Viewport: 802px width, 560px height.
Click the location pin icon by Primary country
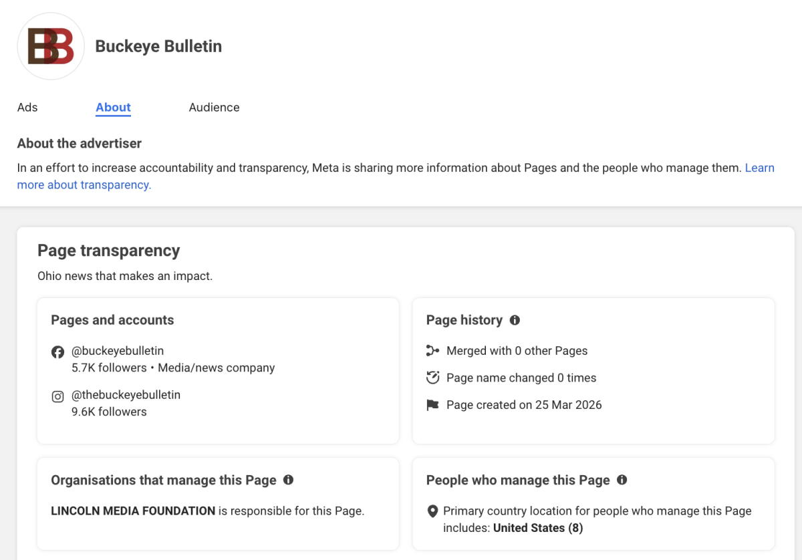(432, 512)
